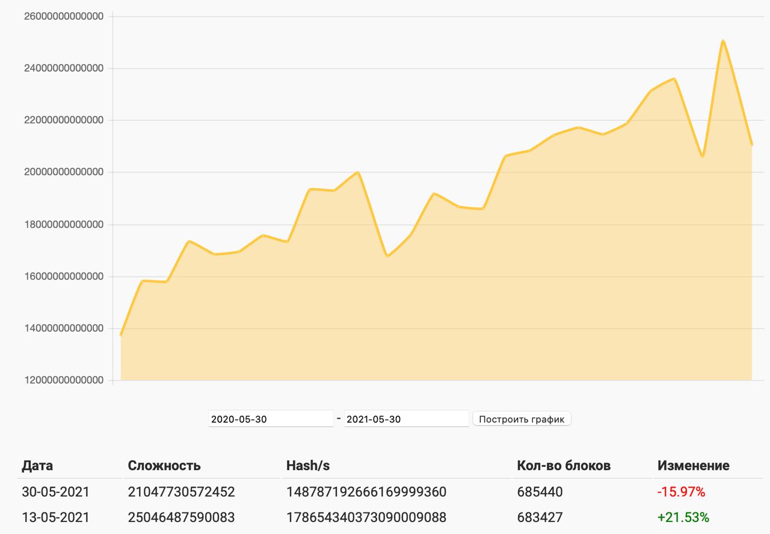Click the y-axis label 20000000000000
This screenshot has width=770, height=534.
point(64,173)
